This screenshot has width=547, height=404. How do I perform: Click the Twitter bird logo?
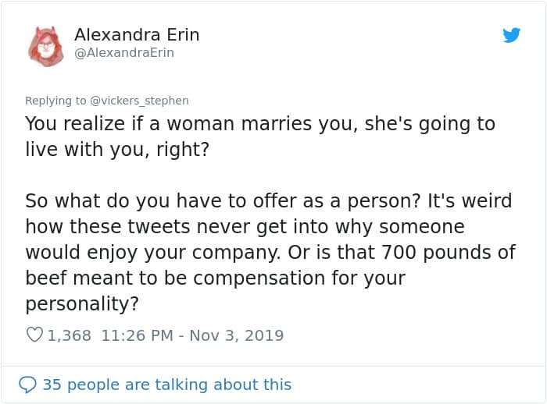[511, 35]
